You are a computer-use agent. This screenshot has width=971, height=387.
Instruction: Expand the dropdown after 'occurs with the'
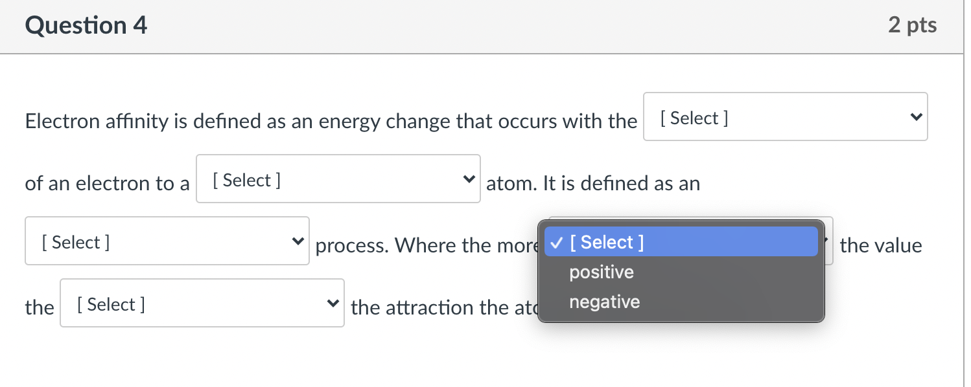785,117
